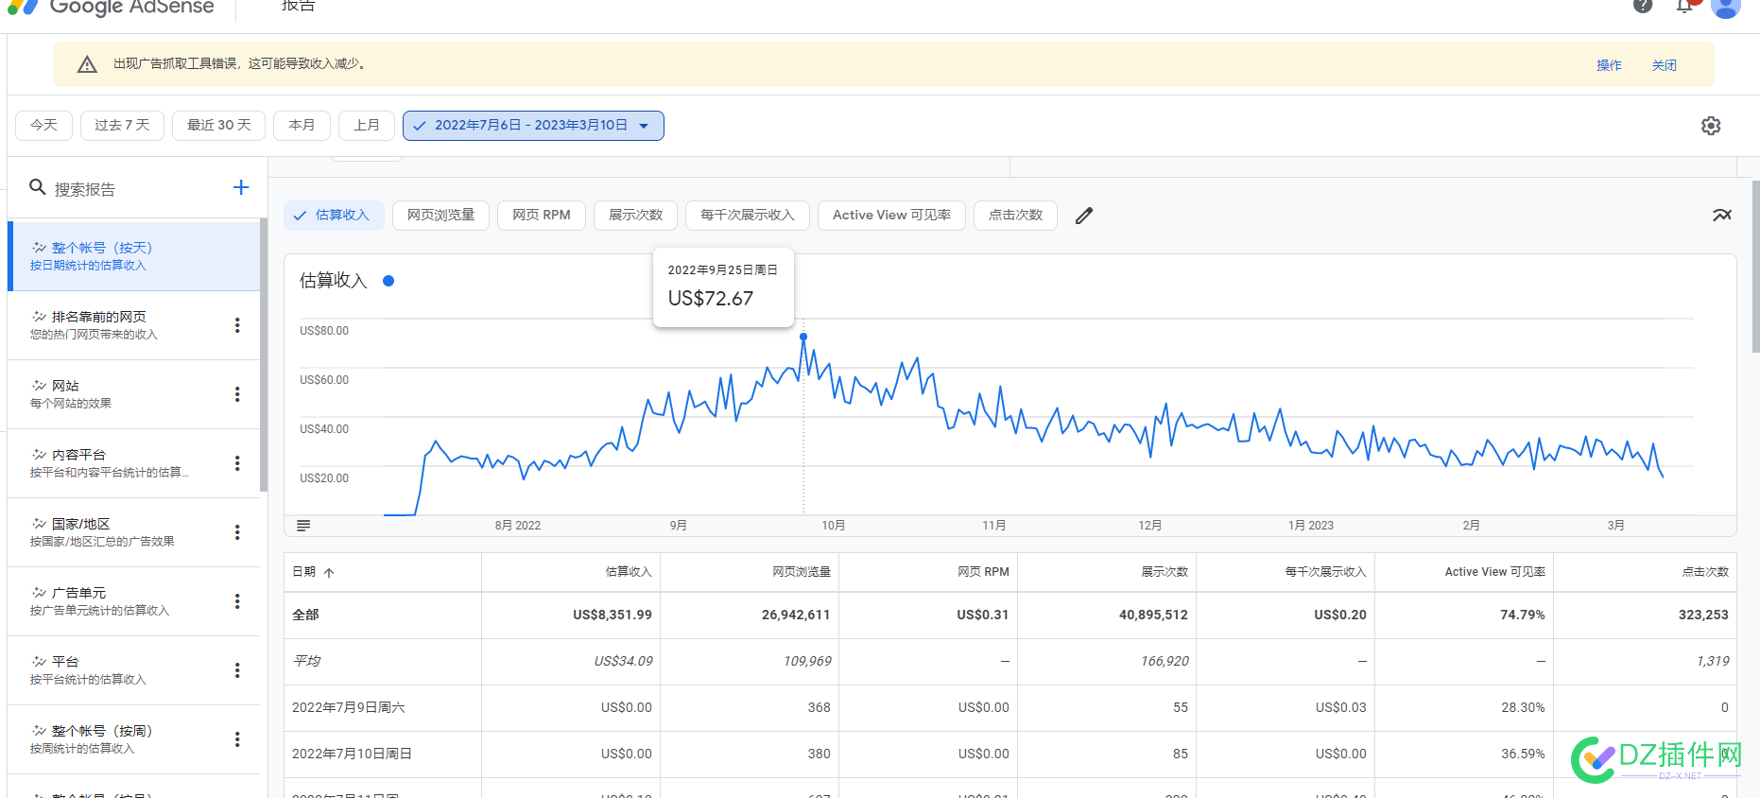The width and height of the screenshot is (1760, 798).
Task: Edit metrics with pencil icon
Action: coord(1084,216)
